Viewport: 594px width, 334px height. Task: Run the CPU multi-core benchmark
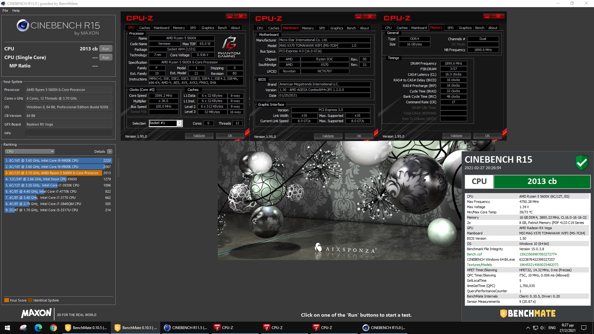click(106, 49)
